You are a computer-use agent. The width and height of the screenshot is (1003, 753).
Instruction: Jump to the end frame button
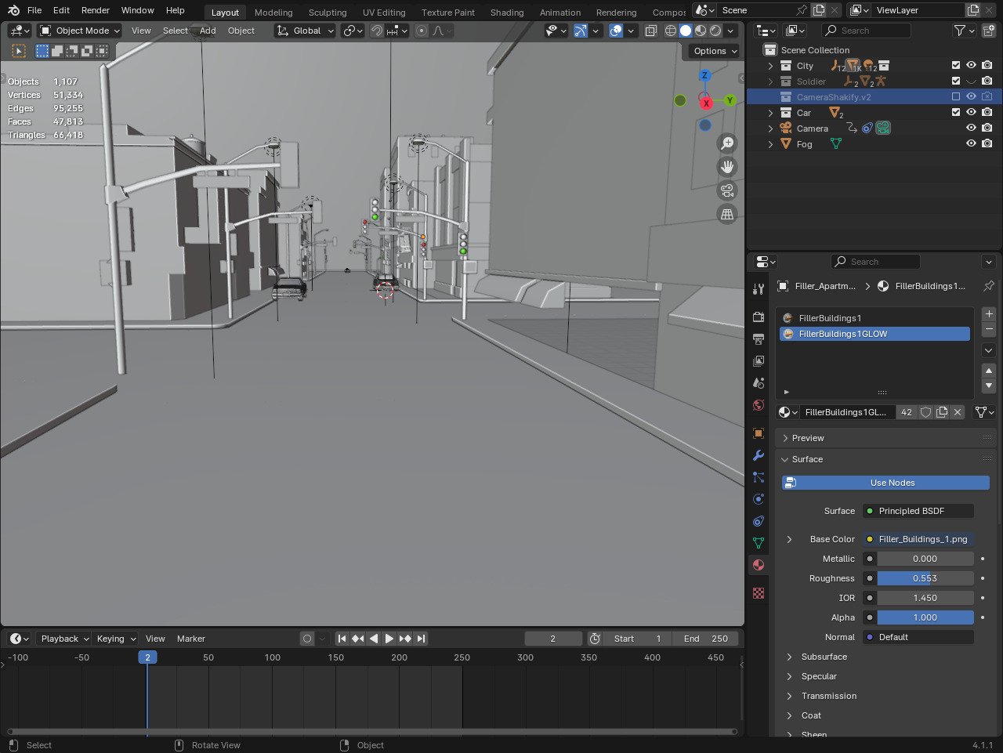point(421,639)
